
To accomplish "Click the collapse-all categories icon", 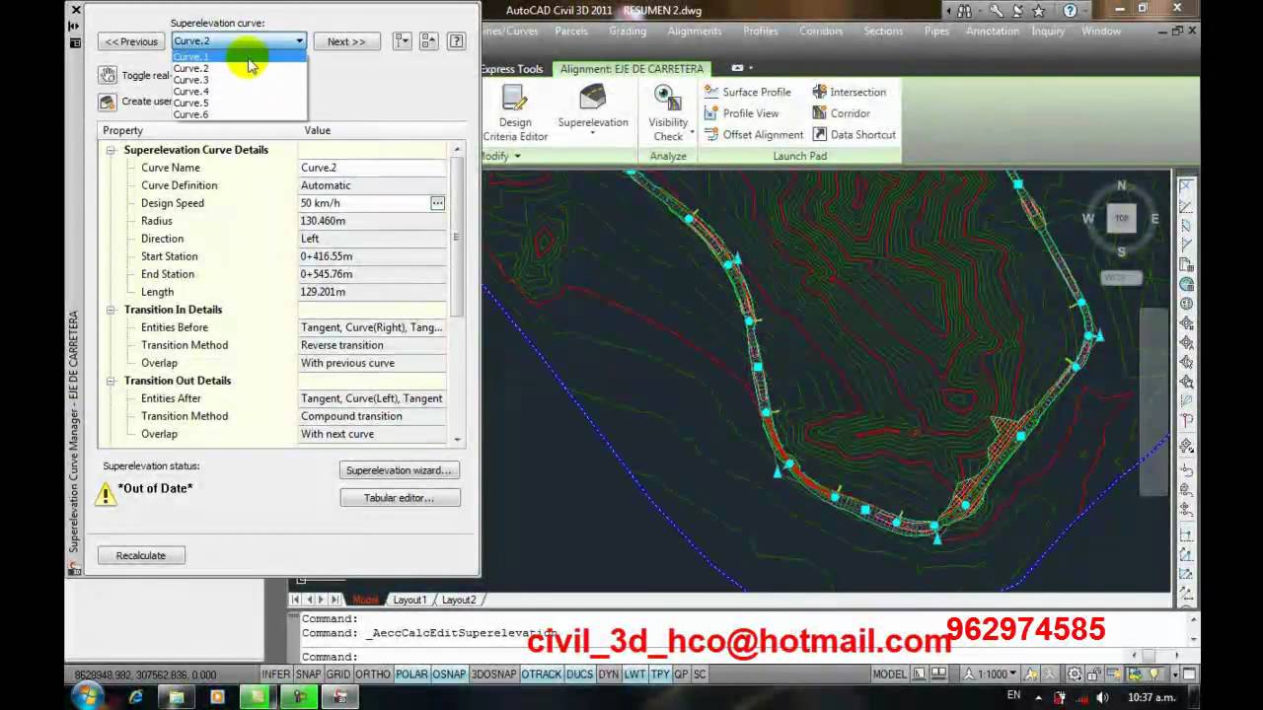I will (x=428, y=41).
